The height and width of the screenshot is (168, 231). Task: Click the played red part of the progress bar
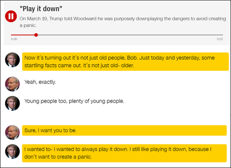pyautogui.click(x=22, y=35)
